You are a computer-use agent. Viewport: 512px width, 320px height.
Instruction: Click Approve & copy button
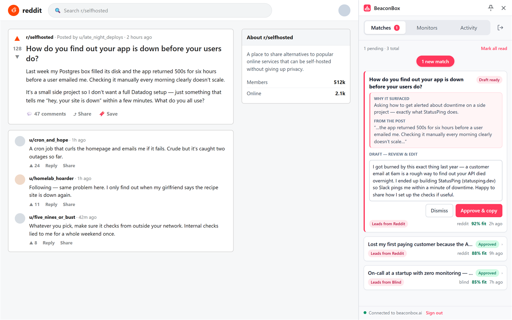(479, 211)
